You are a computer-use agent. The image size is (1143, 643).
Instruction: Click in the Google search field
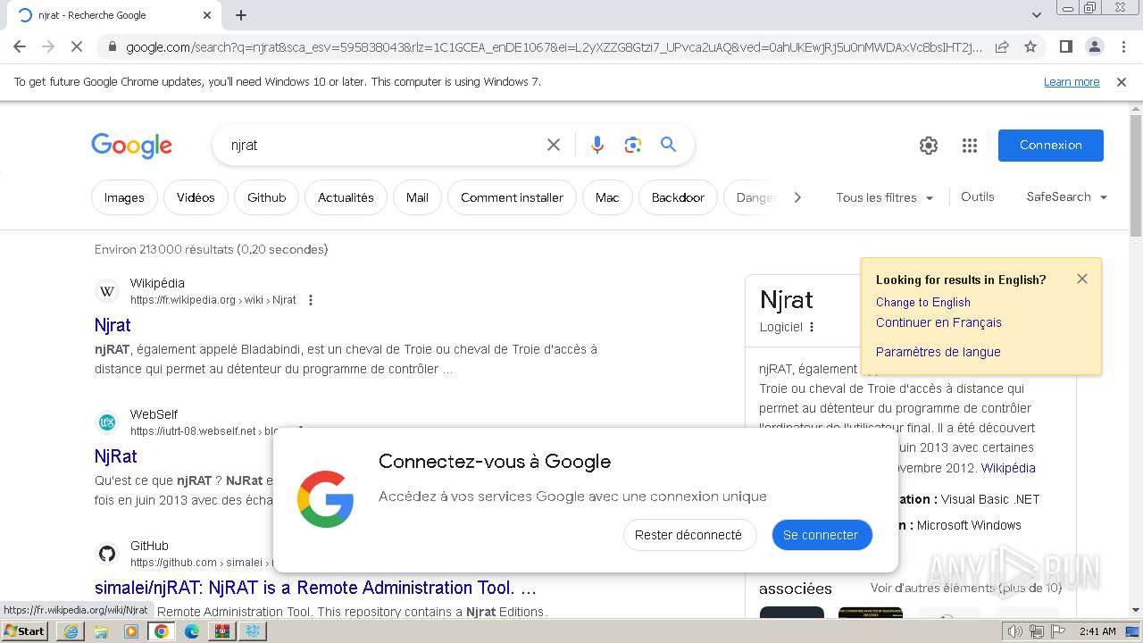384,145
